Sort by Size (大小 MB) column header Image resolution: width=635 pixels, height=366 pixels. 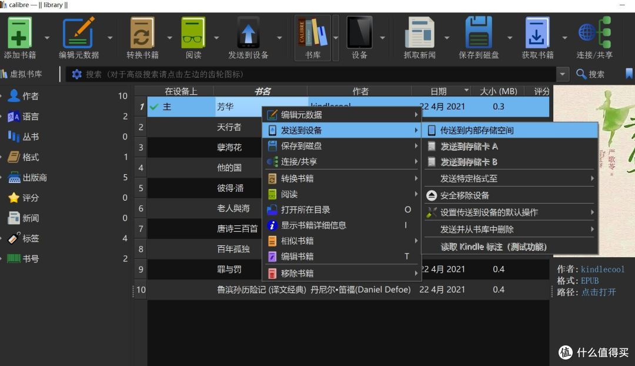coord(498,91)
